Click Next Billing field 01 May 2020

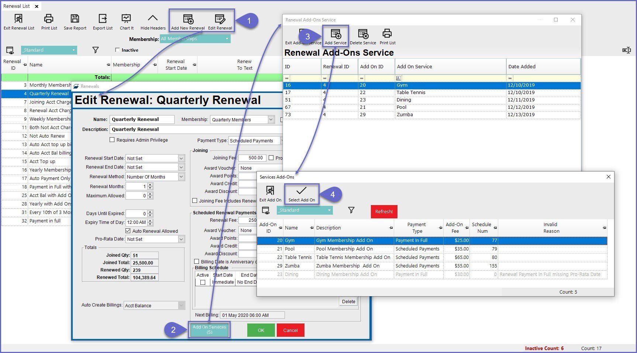pyautogui.click(x=252, y=315)
